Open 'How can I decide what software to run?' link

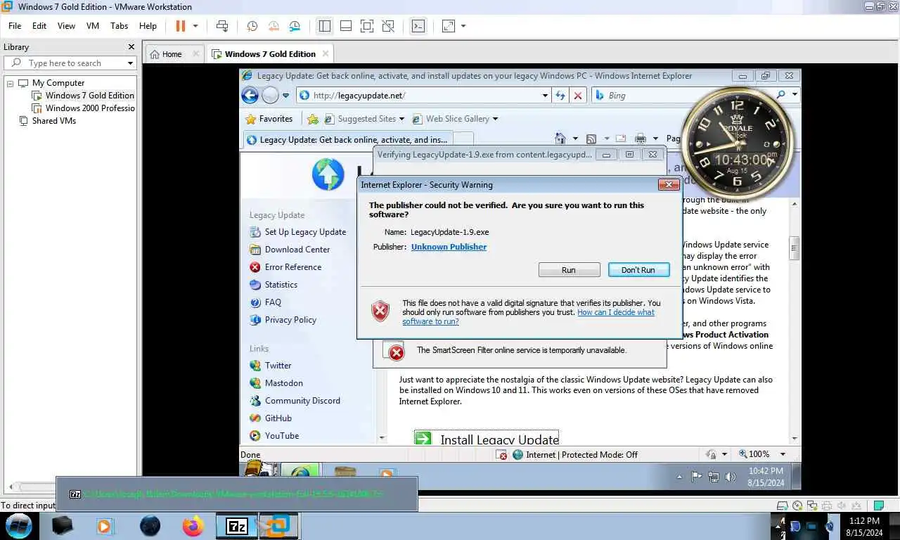coord(528,316)
